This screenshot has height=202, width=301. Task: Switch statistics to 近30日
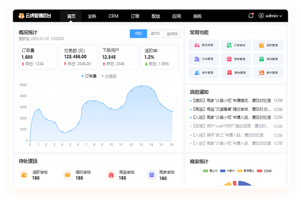[x=172, y=34]
